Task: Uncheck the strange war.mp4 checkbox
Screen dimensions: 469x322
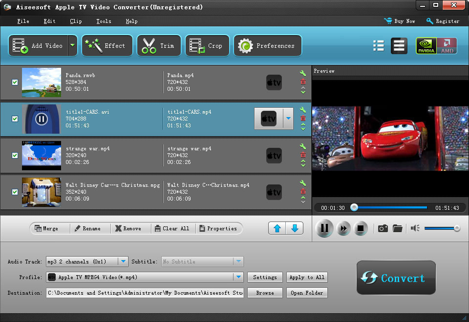Action: click(x=15, y=155)
